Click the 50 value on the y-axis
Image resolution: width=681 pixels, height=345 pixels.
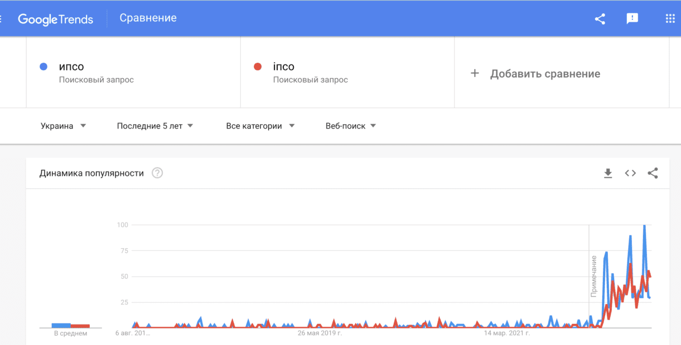124,277
